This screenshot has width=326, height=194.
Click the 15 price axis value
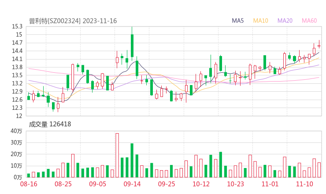pyautogui.click(x=19, y=35)
